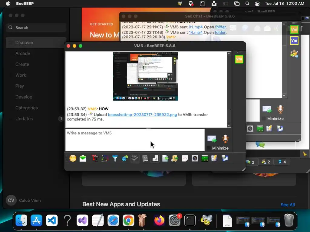Send a file using the document arrow icon

click(165, 158)
